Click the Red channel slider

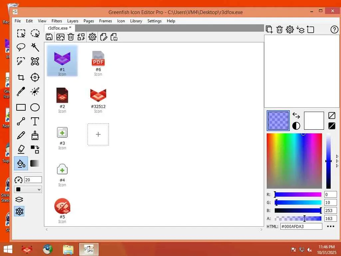298,194
